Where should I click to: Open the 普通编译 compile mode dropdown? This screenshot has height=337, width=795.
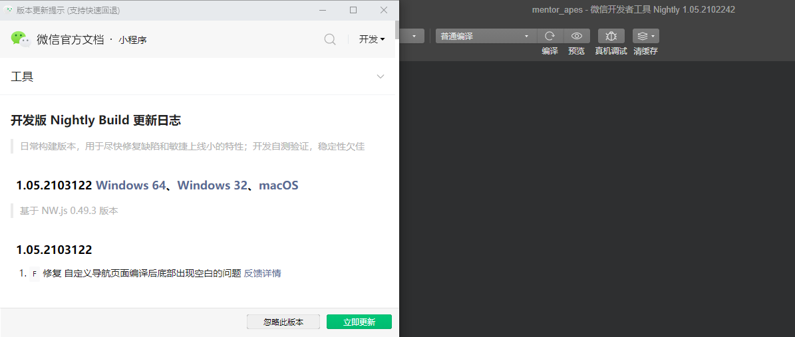(x=486, y=36)
